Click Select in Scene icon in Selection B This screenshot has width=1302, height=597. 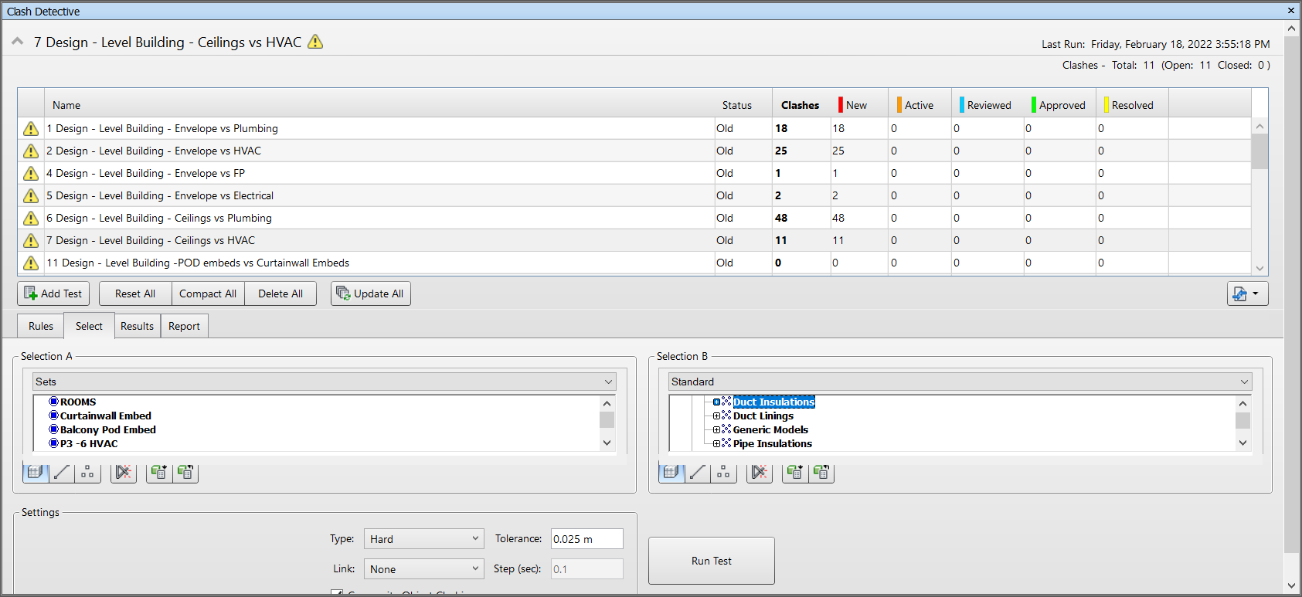pos(821,472)
